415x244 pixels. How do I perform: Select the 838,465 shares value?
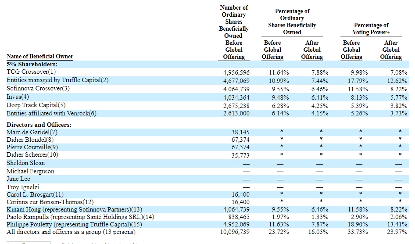[x=239, y=217]
